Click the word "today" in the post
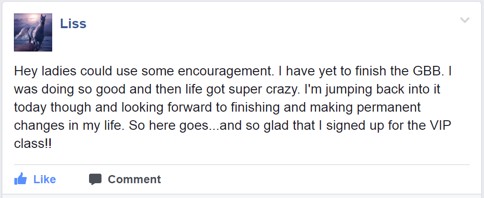 tap(30, 107)
